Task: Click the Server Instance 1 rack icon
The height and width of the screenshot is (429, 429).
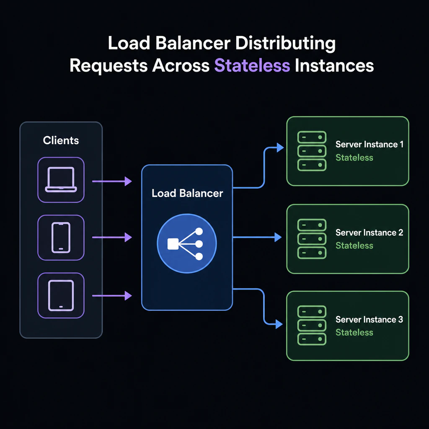Action: 312,151
